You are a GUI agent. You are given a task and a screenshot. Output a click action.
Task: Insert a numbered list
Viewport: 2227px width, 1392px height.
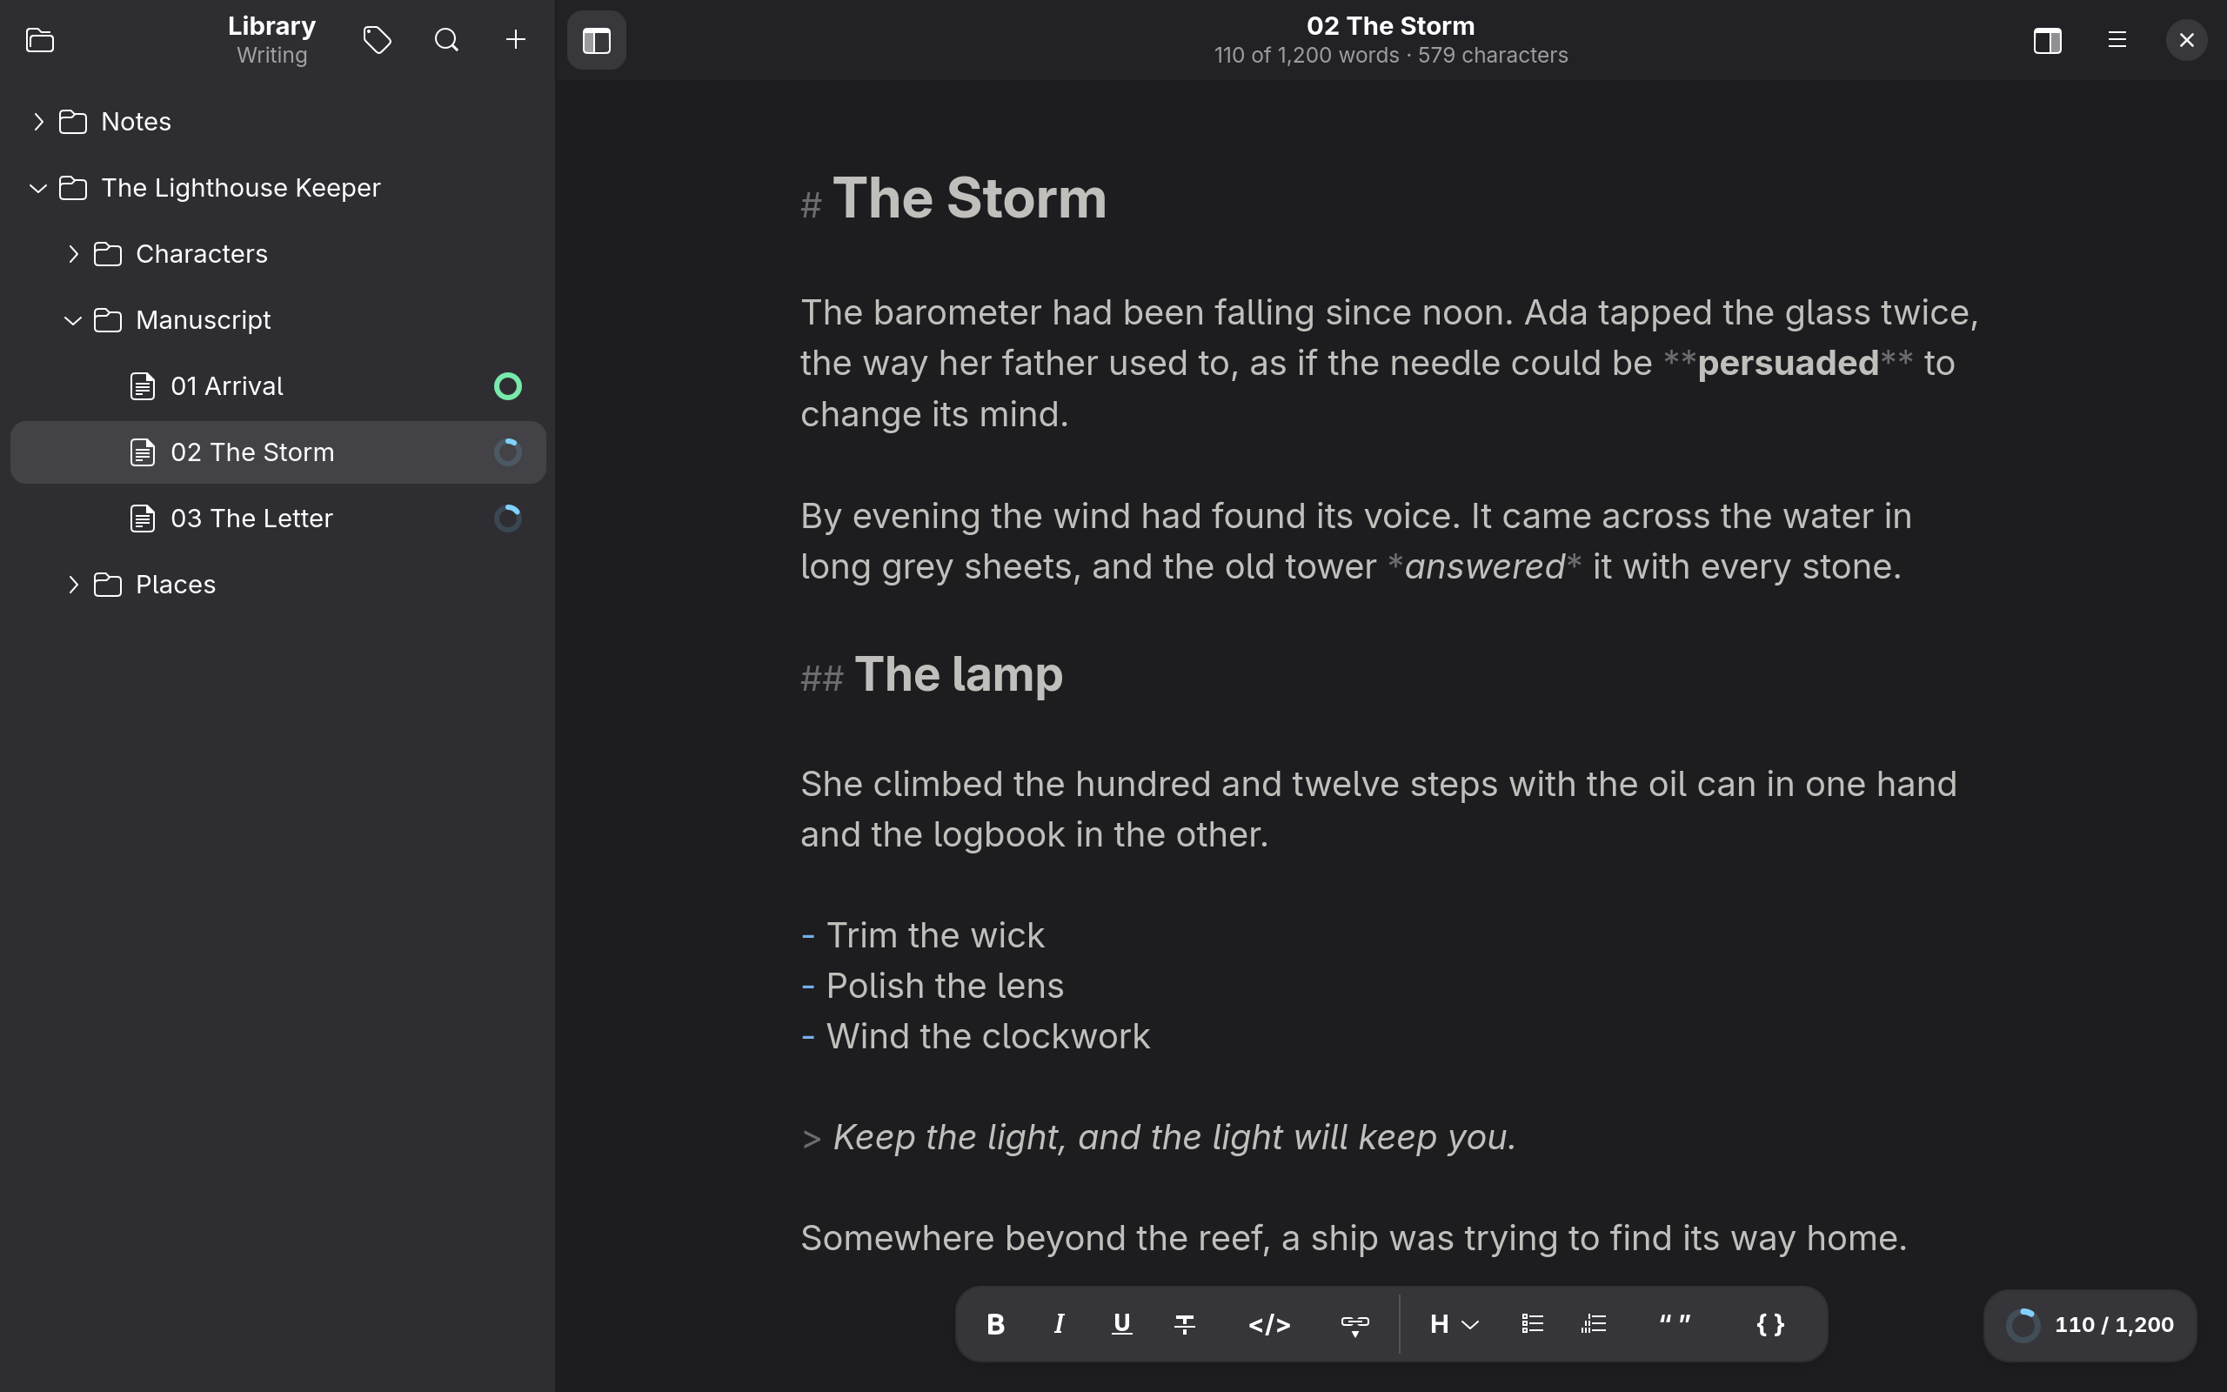pos(1594,1324)
